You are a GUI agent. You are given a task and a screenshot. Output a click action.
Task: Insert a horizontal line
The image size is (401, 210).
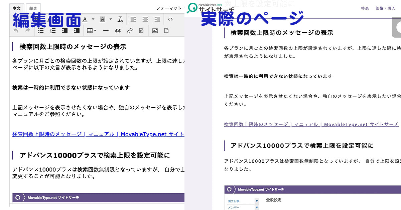click(106, 31)
